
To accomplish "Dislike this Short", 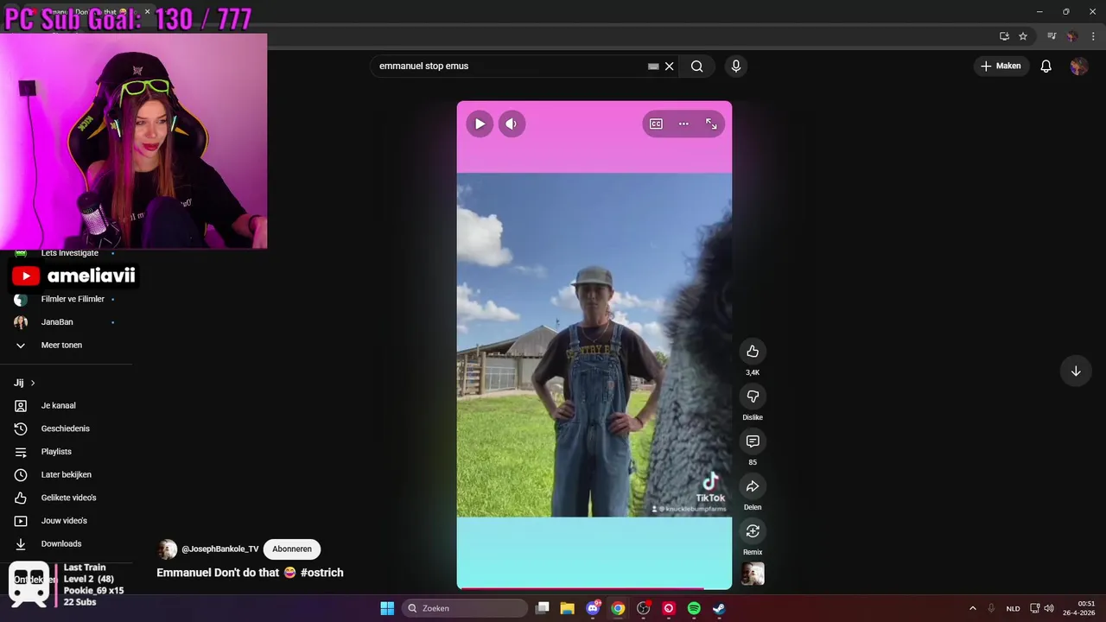I will pyautogui.click(x=753, y=396).
